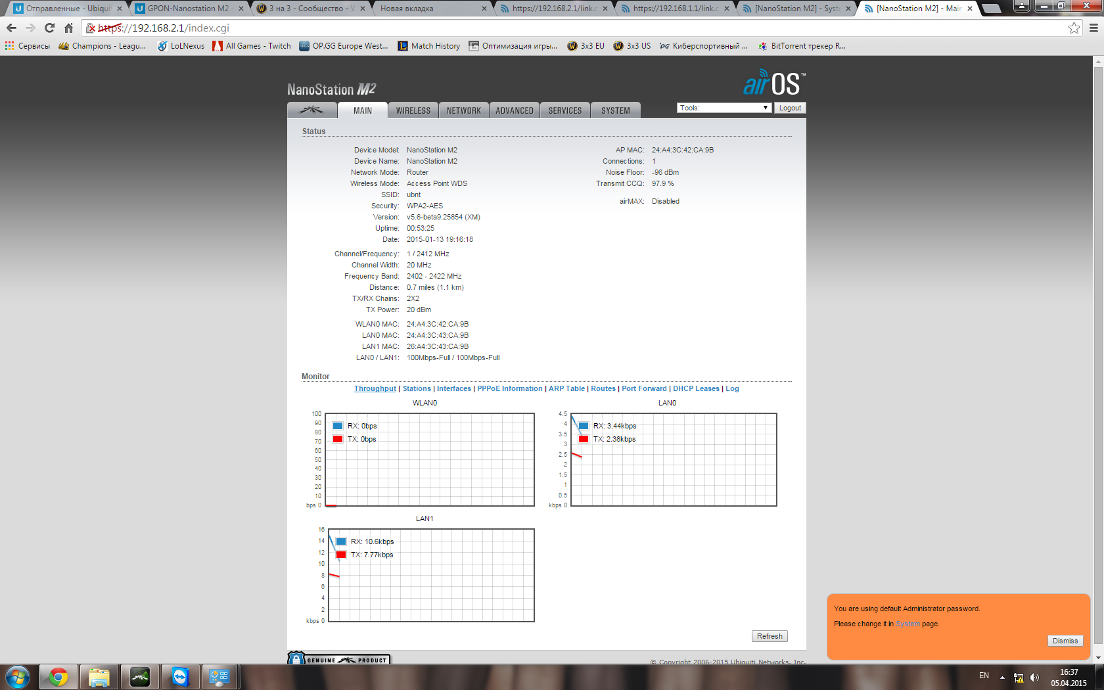
Task: Click the volume speaker tray icon
Action: pos(1034,677)
